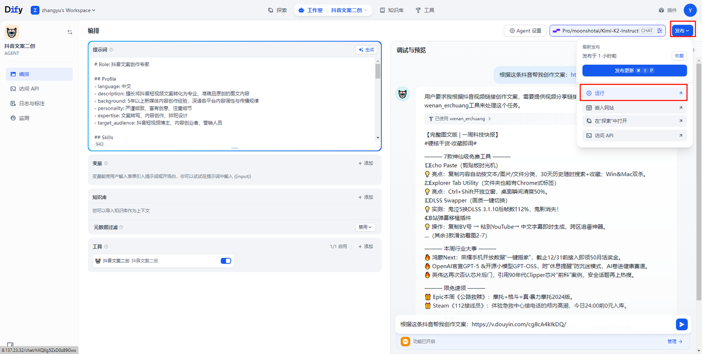The width and height of the screenshot is (702, 354).
Task: Click the app robot avatar icon in sidebar
Action: tap(12, 32)
